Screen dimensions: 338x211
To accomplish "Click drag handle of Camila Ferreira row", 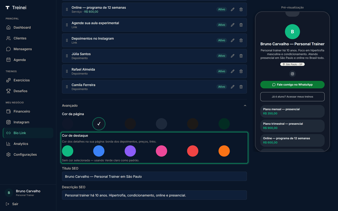I will [x=67, y=87].
